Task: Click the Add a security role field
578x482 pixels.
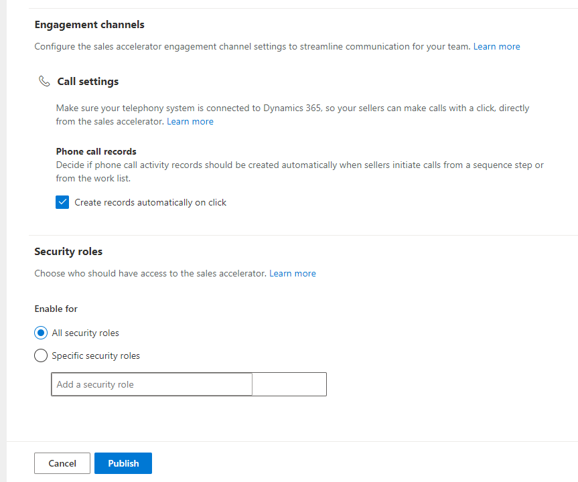Action: pos(152,384)
